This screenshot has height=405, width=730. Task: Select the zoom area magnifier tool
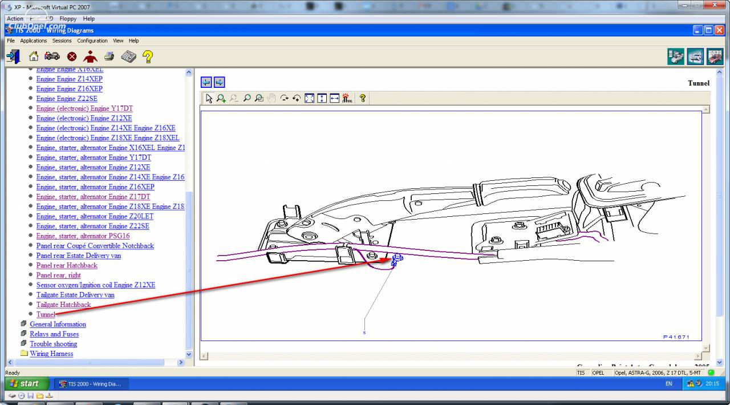(x=259, y=98)
